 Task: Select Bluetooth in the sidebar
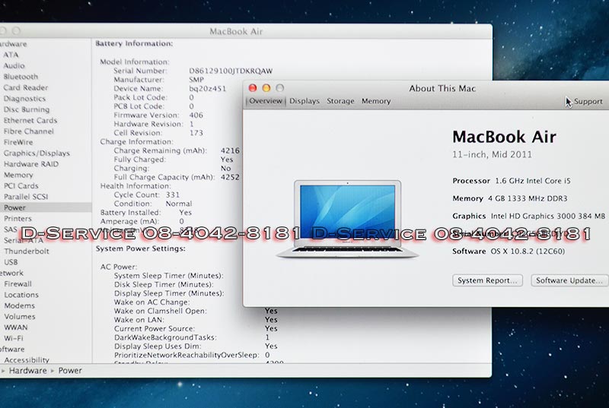21,77
